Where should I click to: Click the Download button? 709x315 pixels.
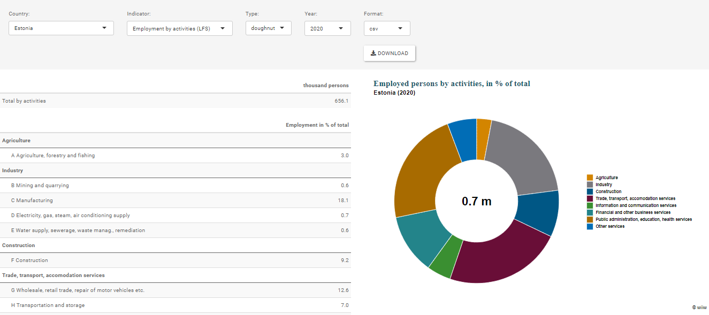[x=390, y=53]
